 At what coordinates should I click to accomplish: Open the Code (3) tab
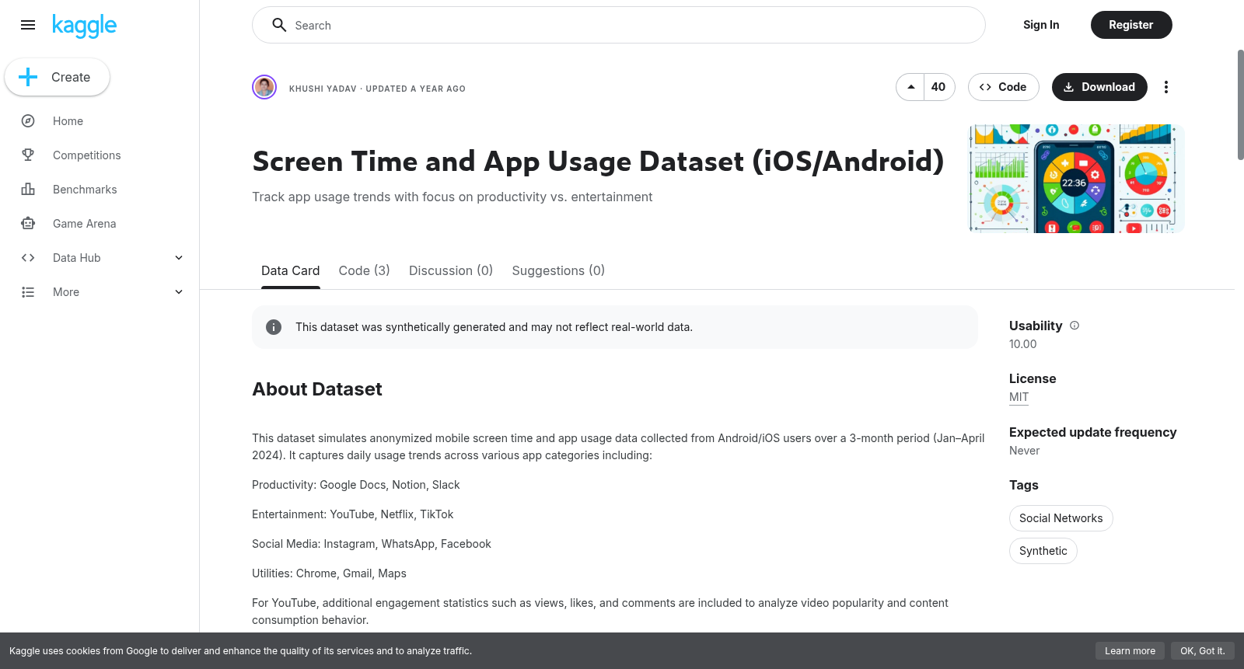pyautogui.click(x=364, y=270)
